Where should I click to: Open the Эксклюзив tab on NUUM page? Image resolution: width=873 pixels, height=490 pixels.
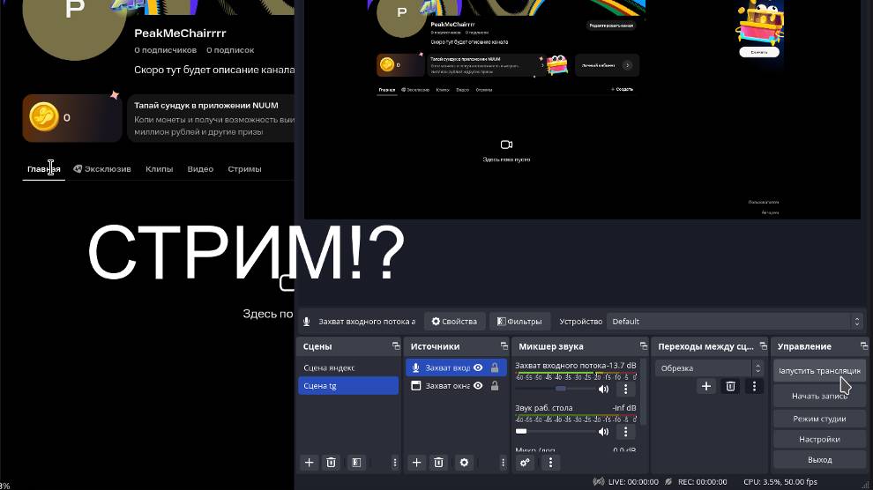102,169
